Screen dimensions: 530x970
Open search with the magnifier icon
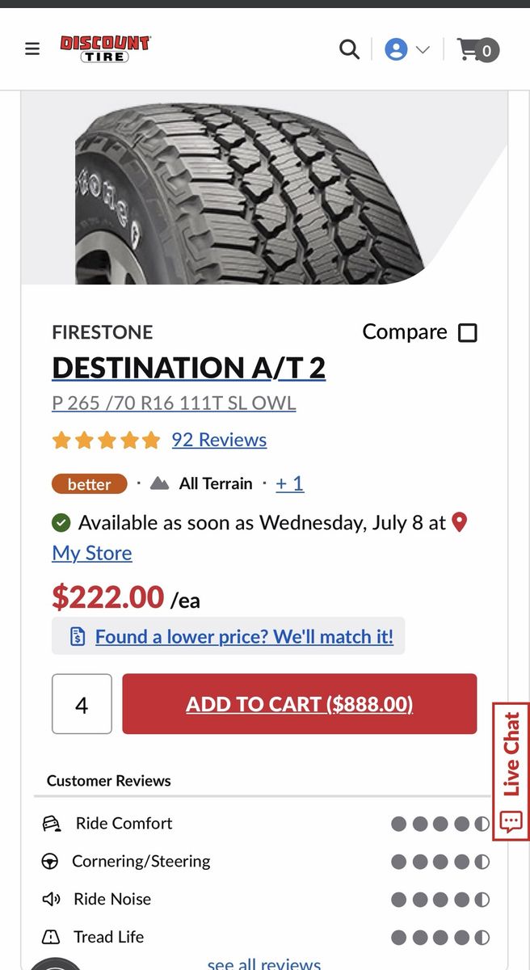point(349,49)
